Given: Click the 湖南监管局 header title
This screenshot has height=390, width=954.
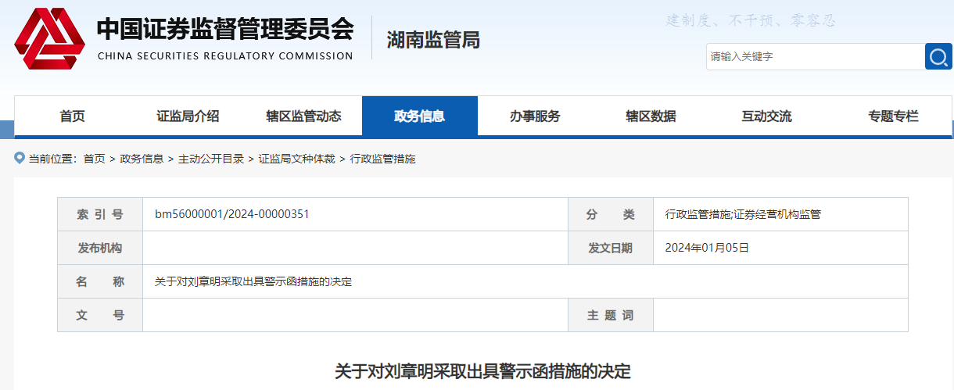Looking at the screenshot, I should (433, 40).
